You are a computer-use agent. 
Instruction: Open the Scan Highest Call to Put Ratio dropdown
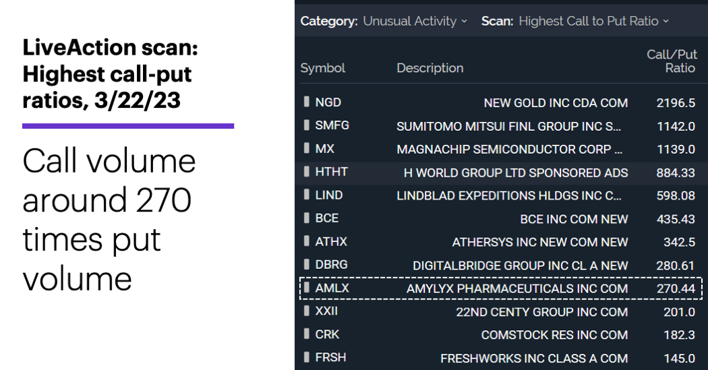(593, 21)
